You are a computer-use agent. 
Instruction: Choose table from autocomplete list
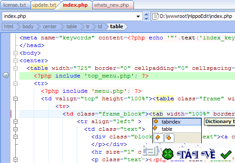[x=177, y=129]
